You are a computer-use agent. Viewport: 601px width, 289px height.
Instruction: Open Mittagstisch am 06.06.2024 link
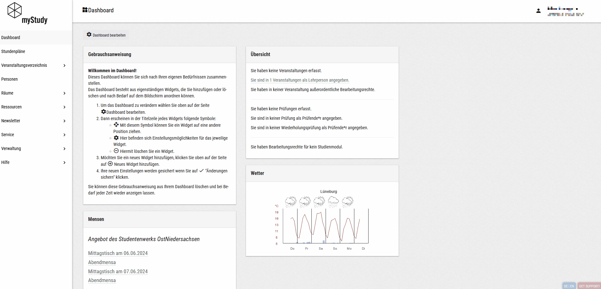coord(118,253)
